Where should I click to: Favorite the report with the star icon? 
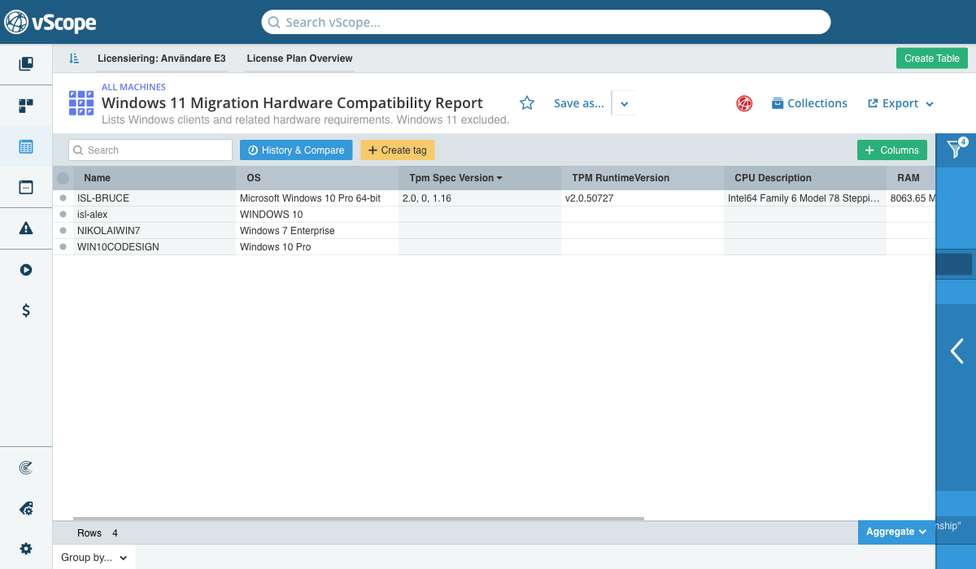pos(527,103)
